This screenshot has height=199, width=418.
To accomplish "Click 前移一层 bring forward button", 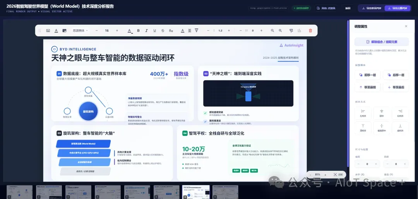I will tap(367, 75).
